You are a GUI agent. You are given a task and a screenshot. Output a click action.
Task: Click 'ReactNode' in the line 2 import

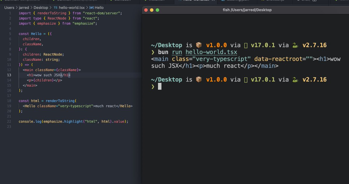pos(57,18)
